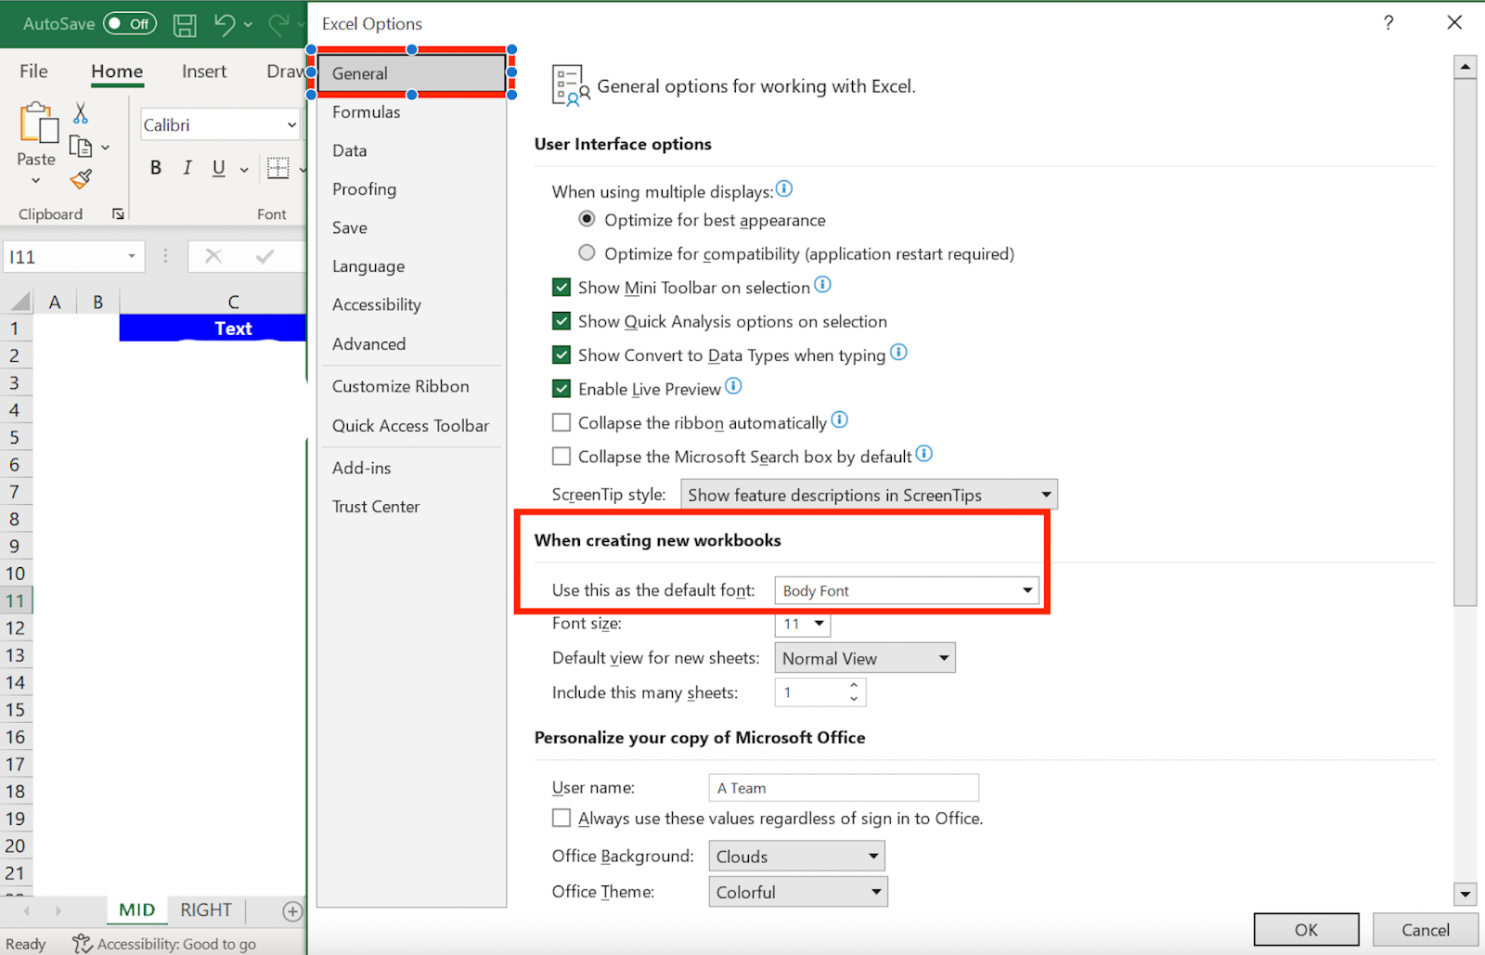Check Collapse the Microsoft Search box
The height and width of the screenshot is (955, 1485).
[x=562, y=456]
